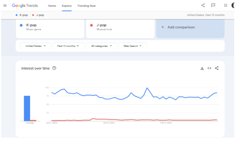
Task: Click the United States, Past 12 months summary
Action: coord(205,15)
